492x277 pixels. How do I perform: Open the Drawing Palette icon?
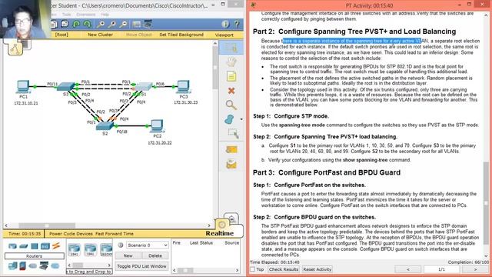click(x=137, y=24)
